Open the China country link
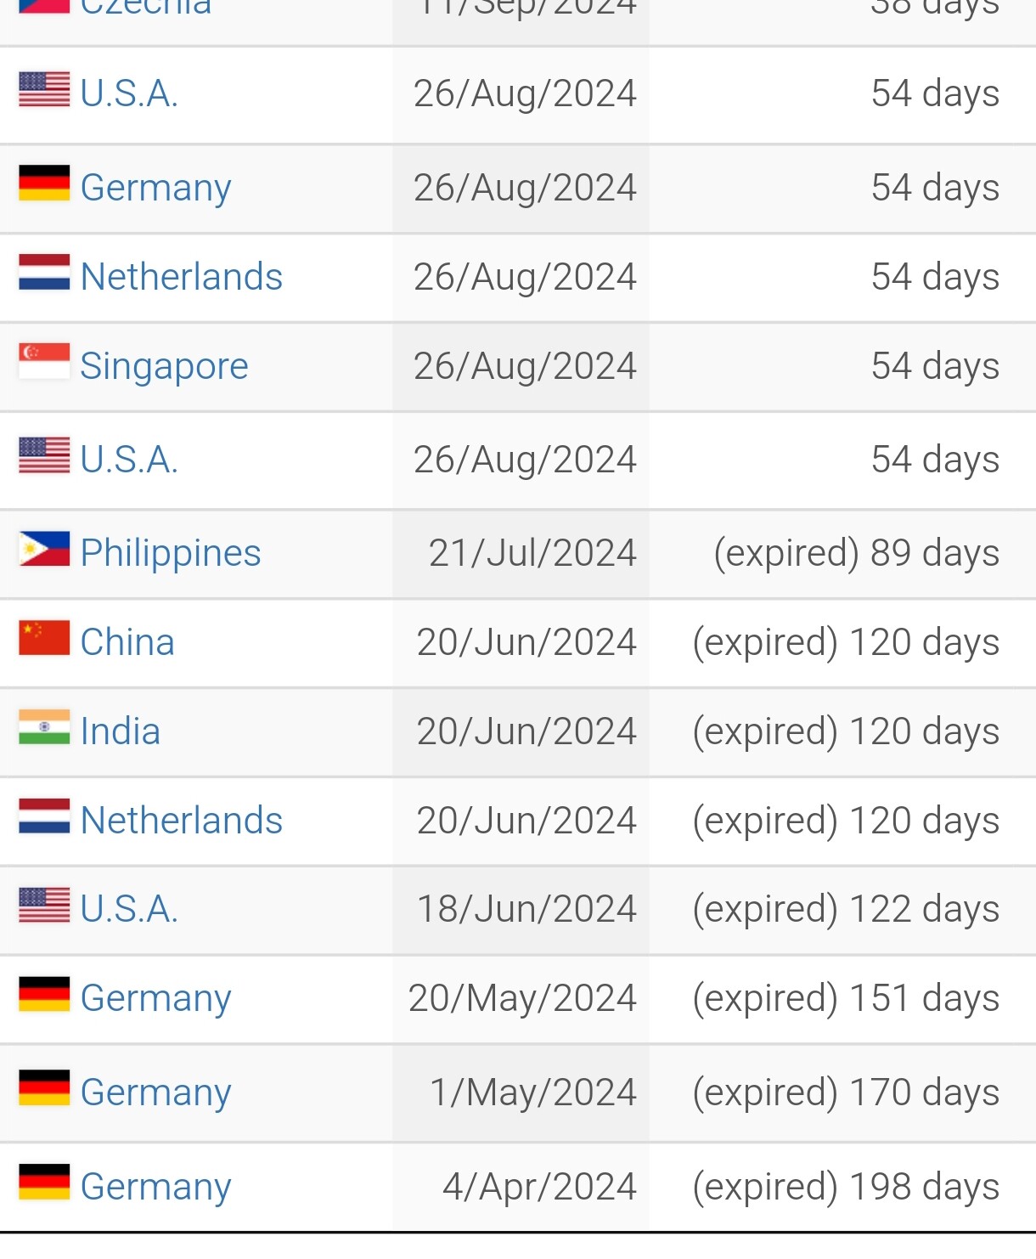The image size is (1036, 1259). pos(127,642)
